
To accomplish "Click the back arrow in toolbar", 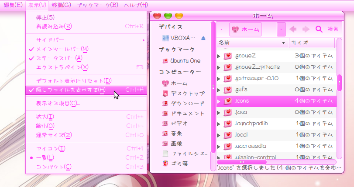I will (293, 29).
